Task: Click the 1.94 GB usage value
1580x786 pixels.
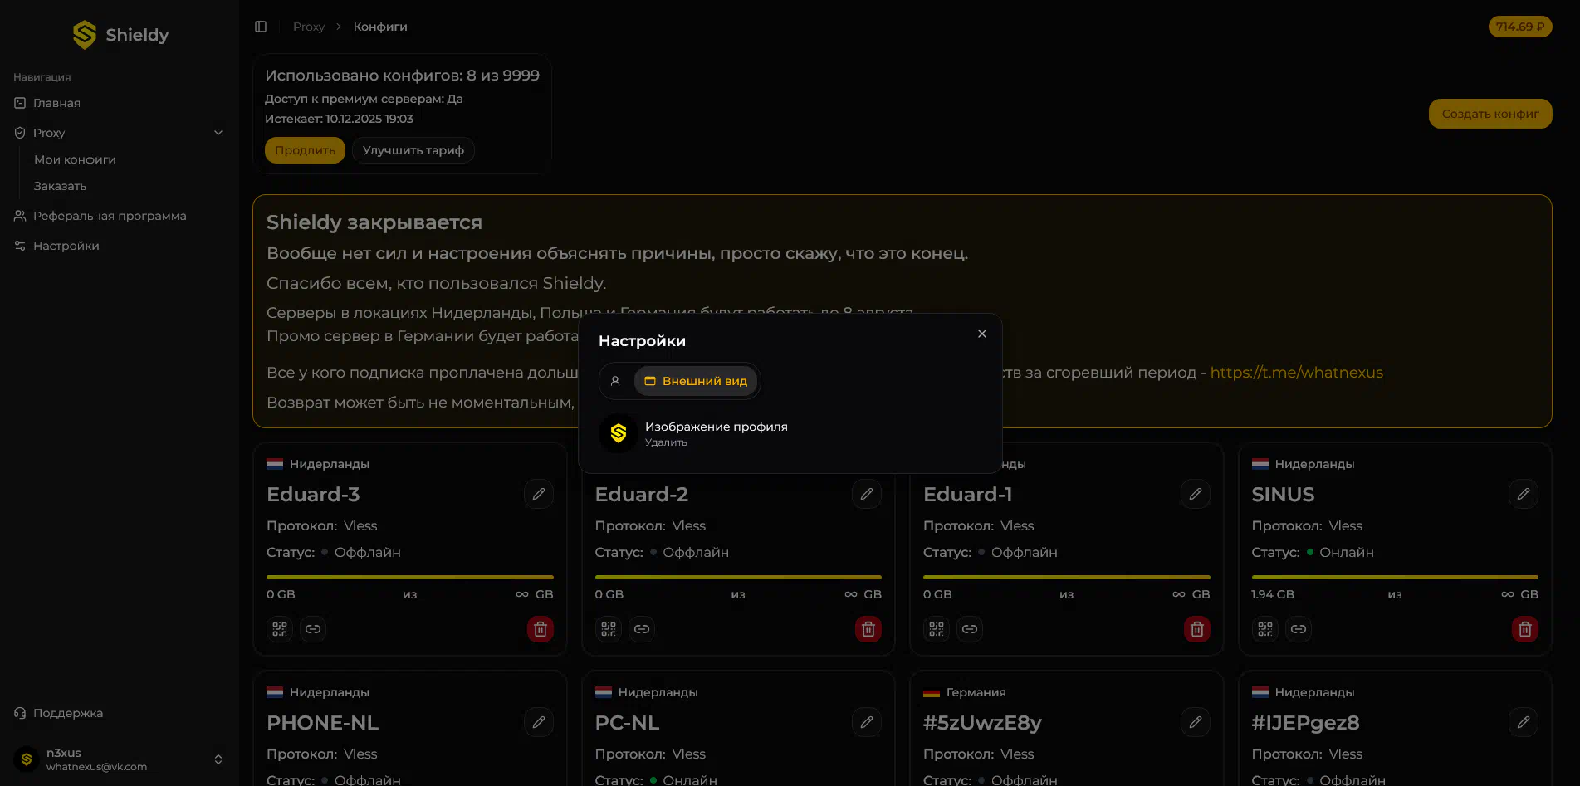Action: click(x=1273, y=594)
